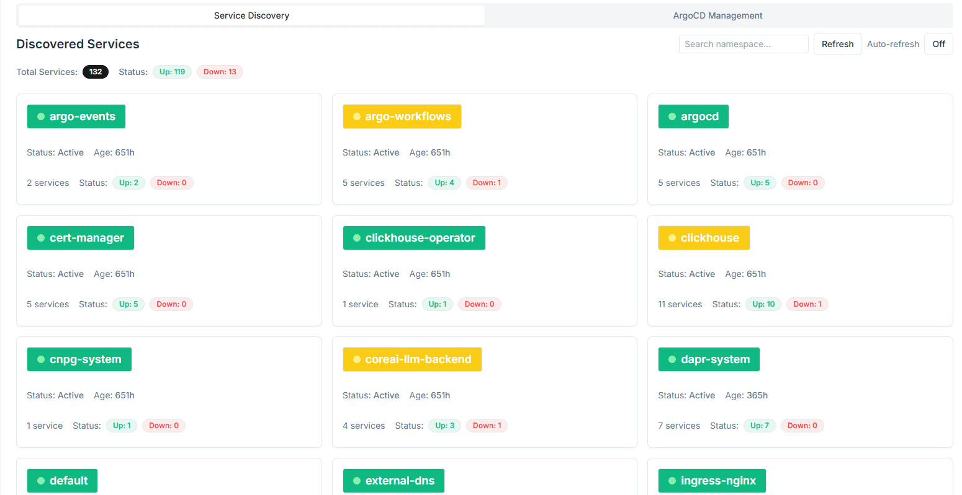Click the Down: 1 pill in argo-workflows
This screenshot has height=495, width=962.
(487, 183)
